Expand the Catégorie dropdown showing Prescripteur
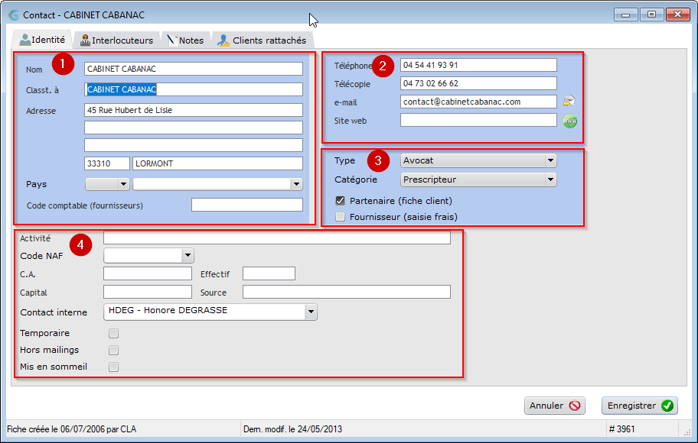Screen dimensions: 698x443 [478, 179]
